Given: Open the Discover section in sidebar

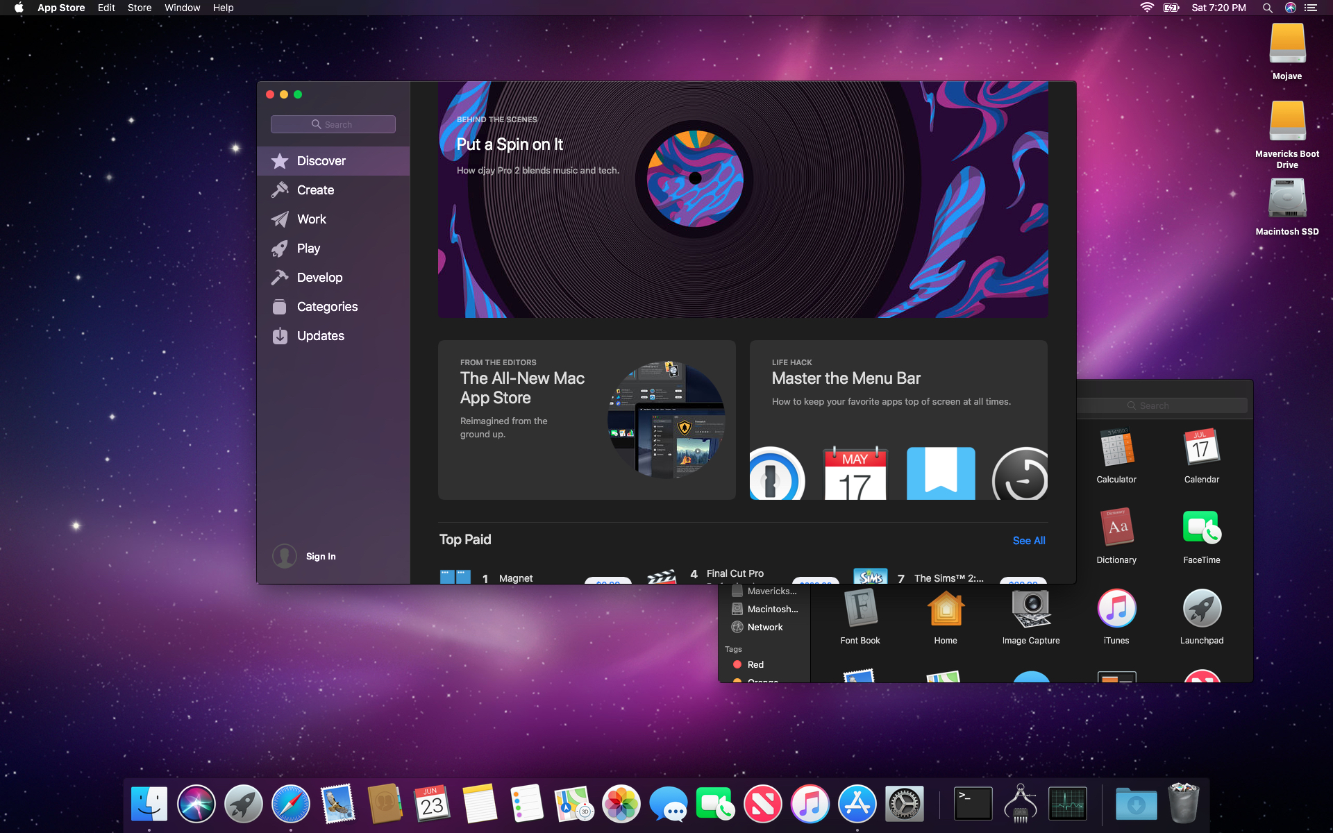Looking at the screenshot, I should [321, 161].
